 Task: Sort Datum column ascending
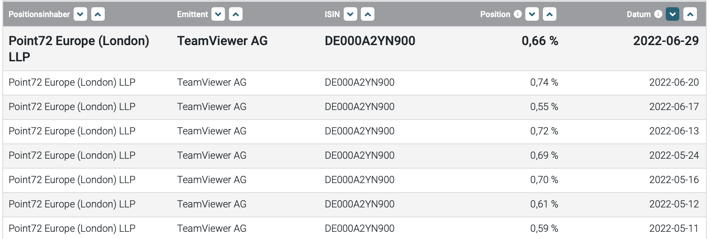[x=690, y=14]
